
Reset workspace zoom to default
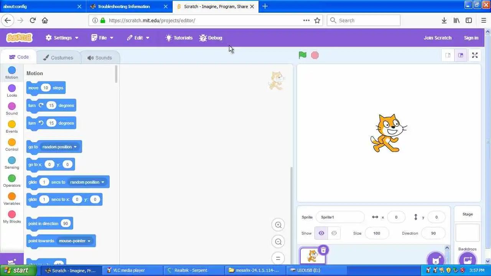[x=278, y=258]
